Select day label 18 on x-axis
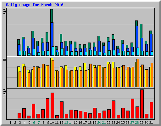The height and width of the screenshot is (126, 161). pos(90,123)
